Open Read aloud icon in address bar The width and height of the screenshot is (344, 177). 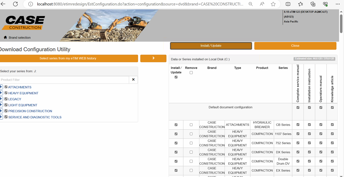click(x=262, y=4)
